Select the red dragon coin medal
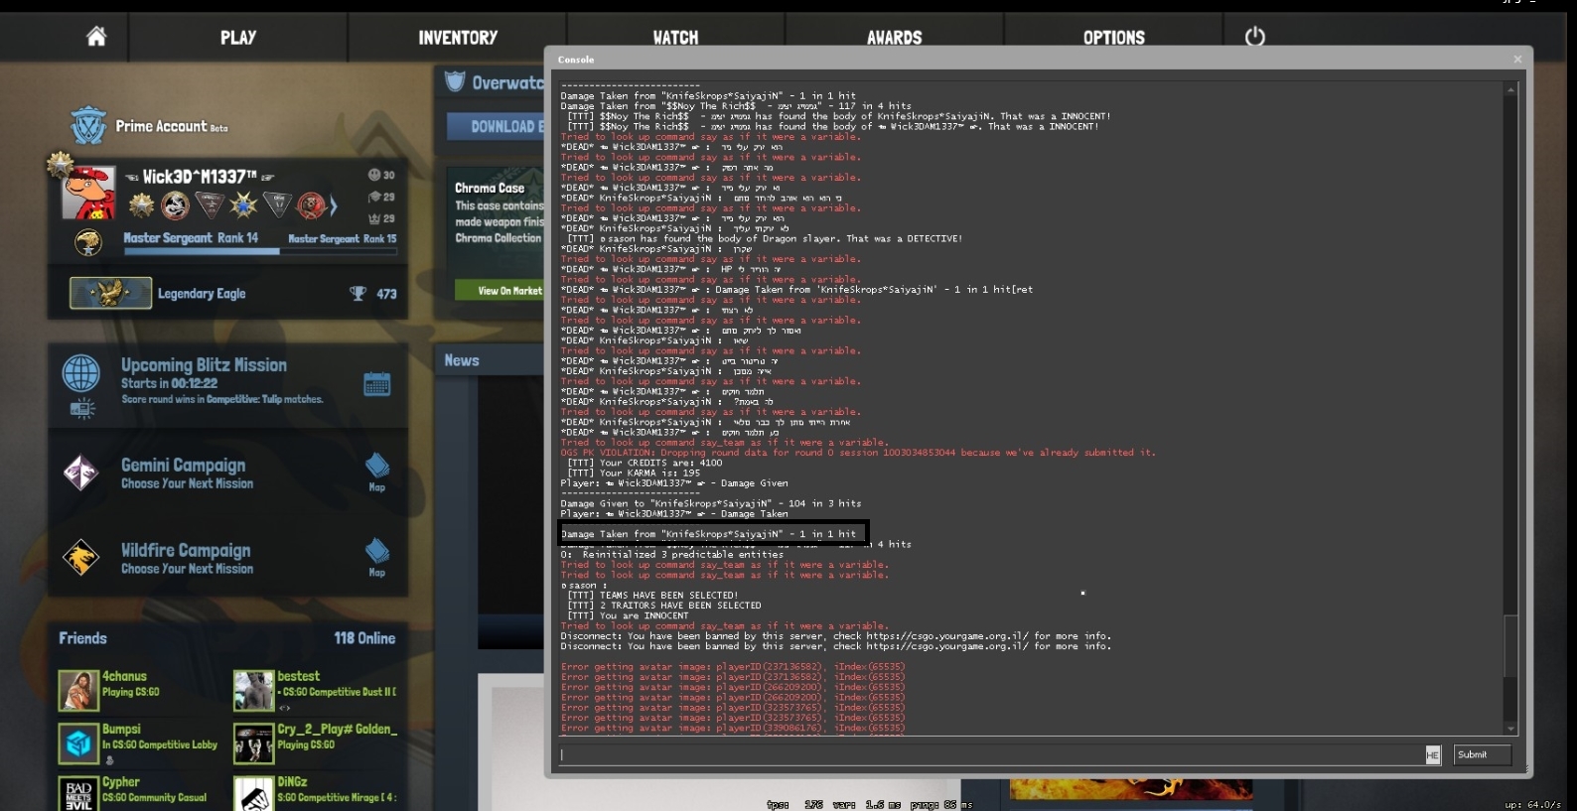 click(176, 205)
